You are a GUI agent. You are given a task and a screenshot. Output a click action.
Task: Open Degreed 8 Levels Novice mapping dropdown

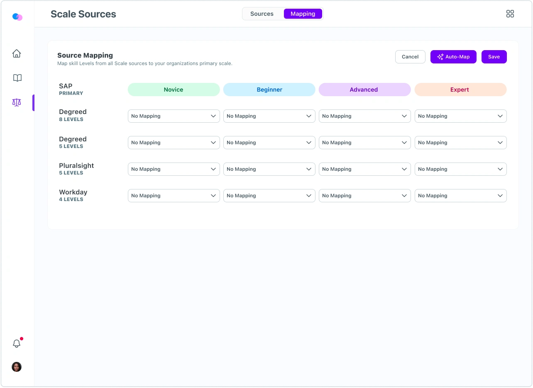174,116
